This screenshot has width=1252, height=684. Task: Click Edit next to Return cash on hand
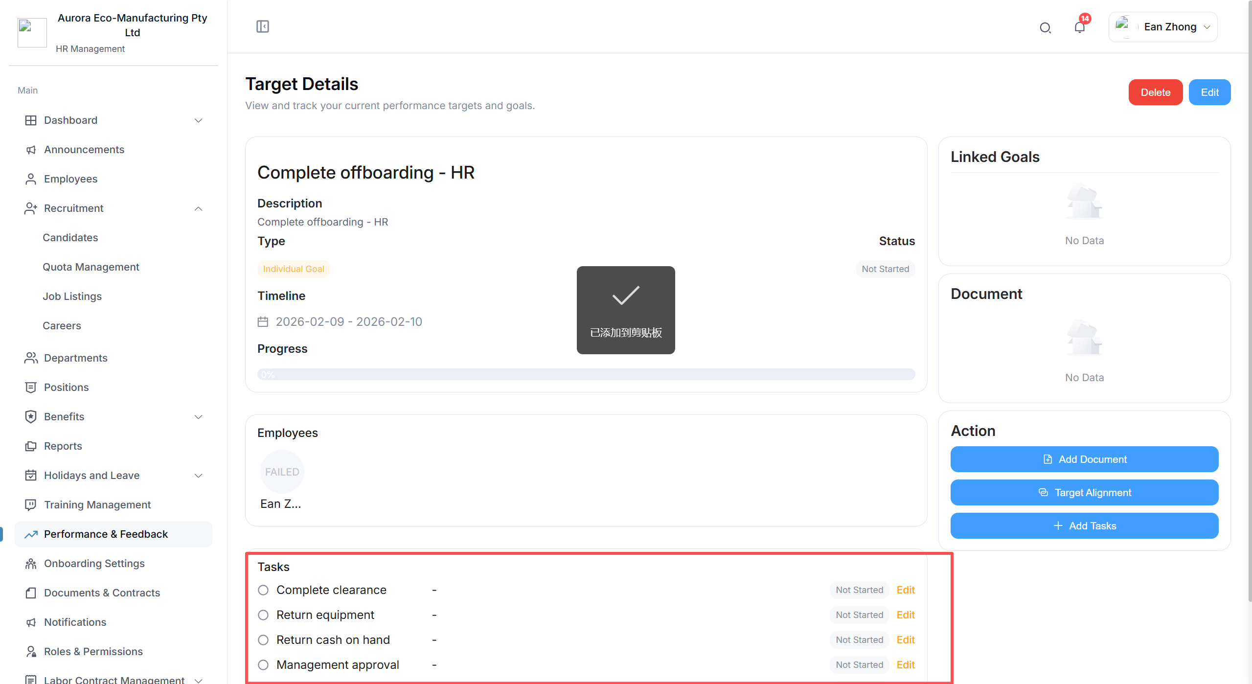click(905, 639)
